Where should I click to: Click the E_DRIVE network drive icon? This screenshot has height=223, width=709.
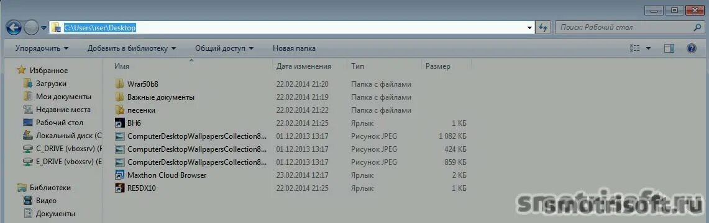point(28,162)
